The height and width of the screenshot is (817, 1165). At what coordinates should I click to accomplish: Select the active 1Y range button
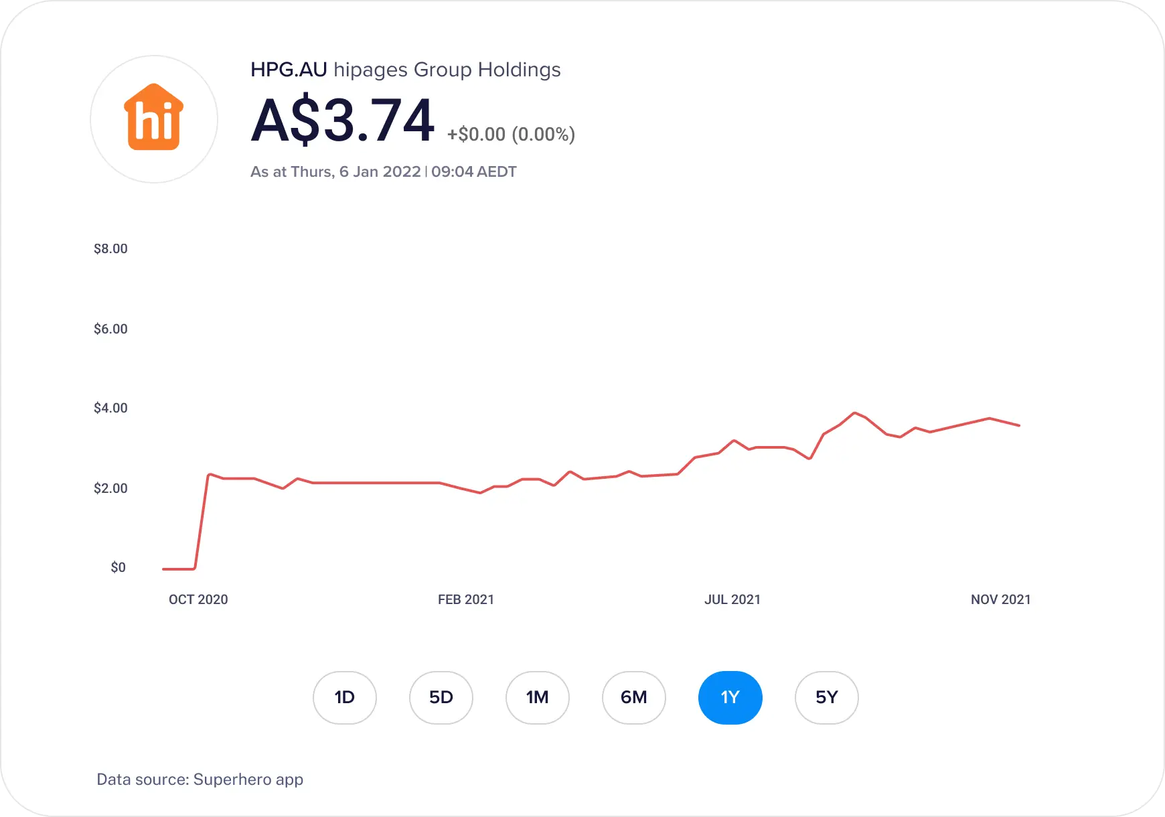click(x=730, y=698)
